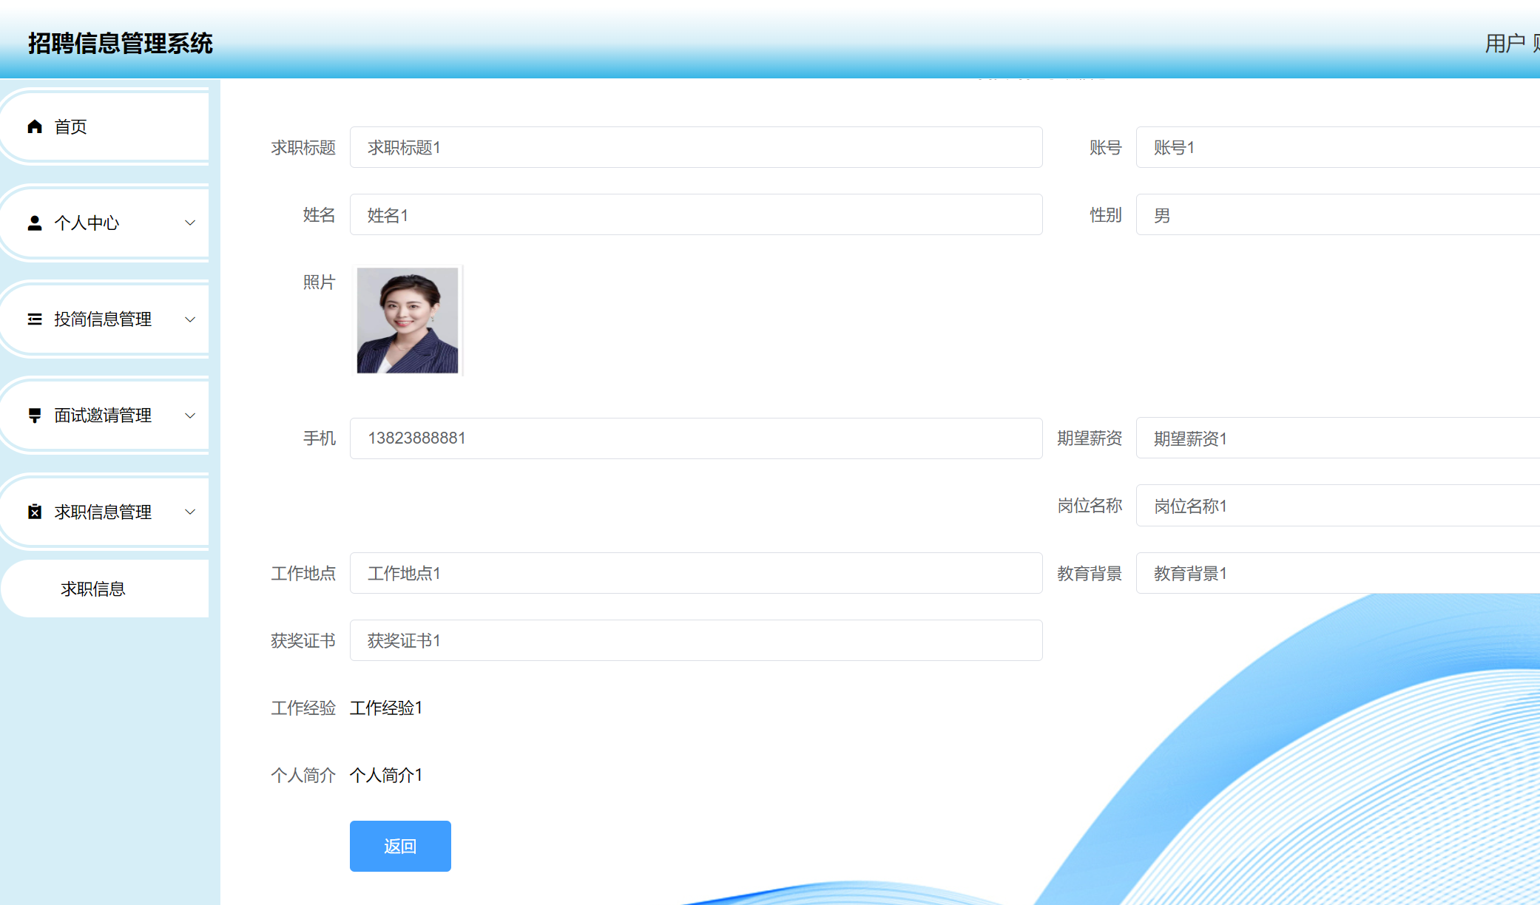Go to 首页 menu item
Screen dimensions: 1540x905
(x=71, y=126)
